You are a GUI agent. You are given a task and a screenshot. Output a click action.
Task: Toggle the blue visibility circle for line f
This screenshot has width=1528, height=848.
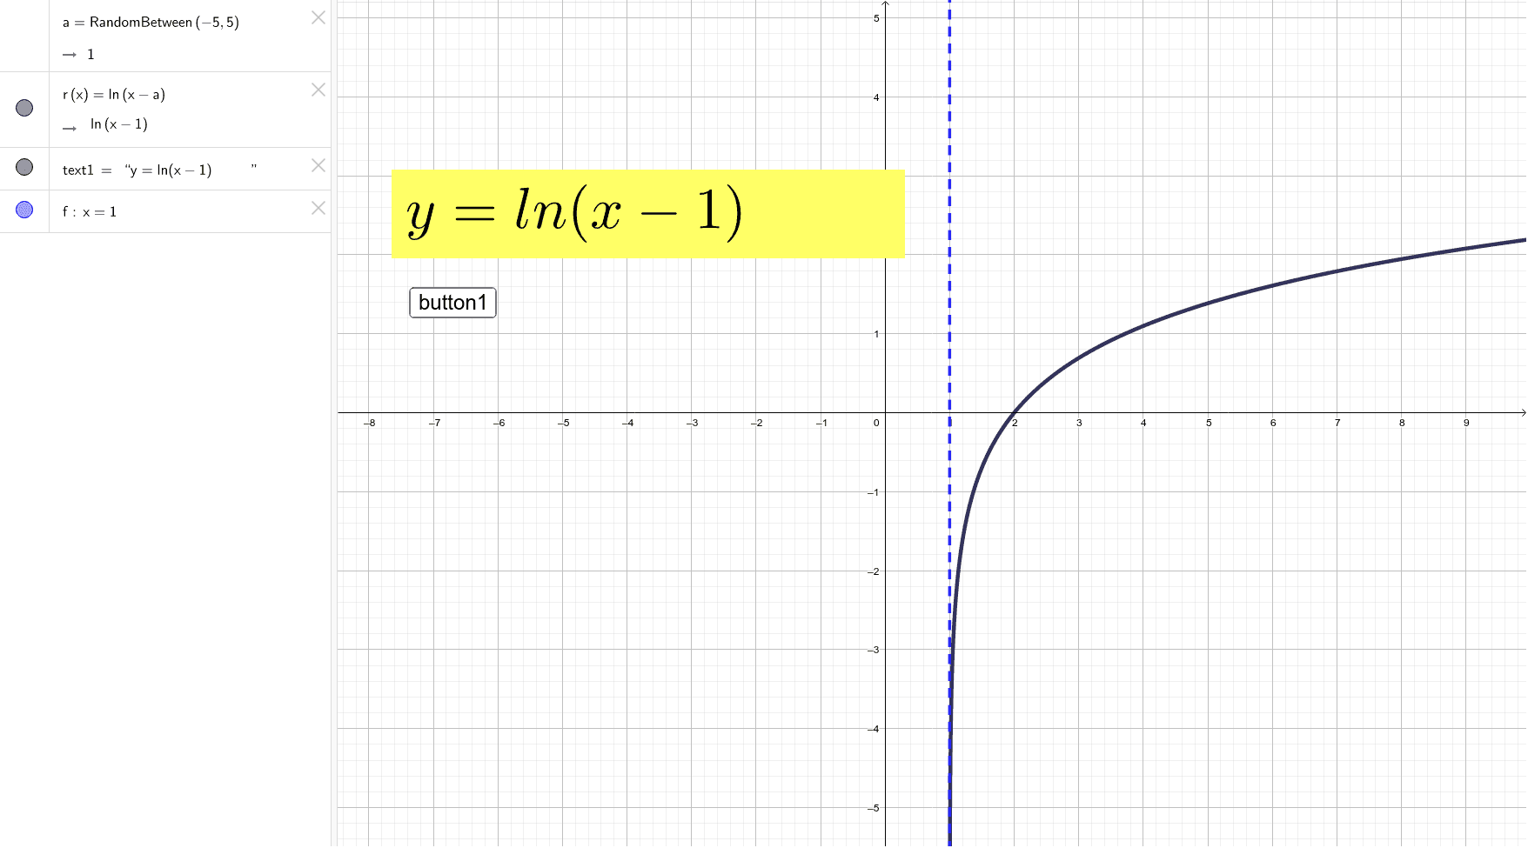click(x=23, y=209)
